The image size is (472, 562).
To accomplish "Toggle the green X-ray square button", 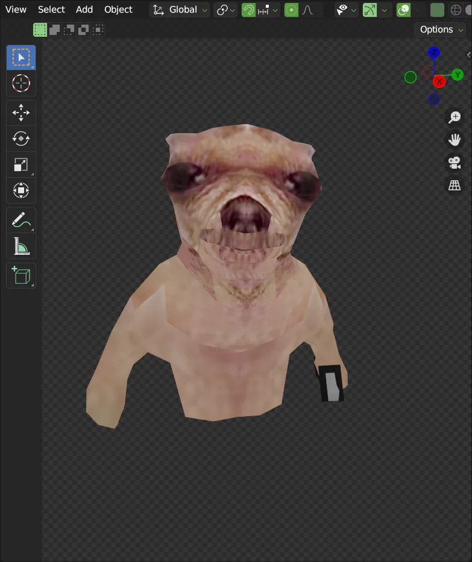I will pyautogui.click(x=437, y=10).
